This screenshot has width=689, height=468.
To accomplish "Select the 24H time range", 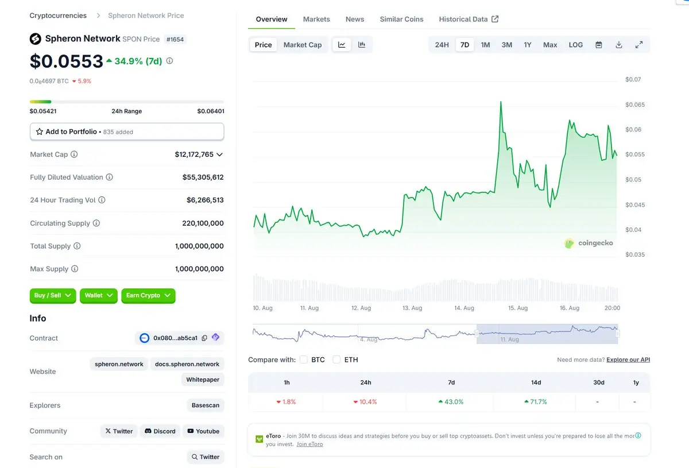I will 442,45.
